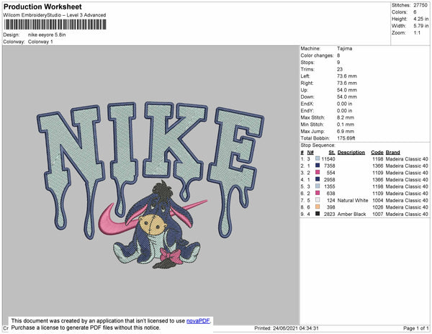Click the EndX value 0.00 in
Viewport: 432px width, 334px height.
(344, 104)
